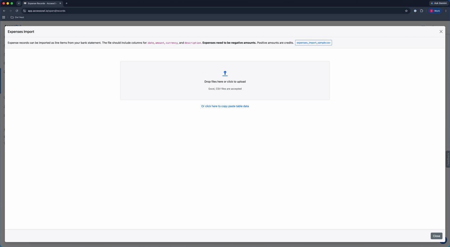
Task: Open the Work profile menu
Action: 435,11
